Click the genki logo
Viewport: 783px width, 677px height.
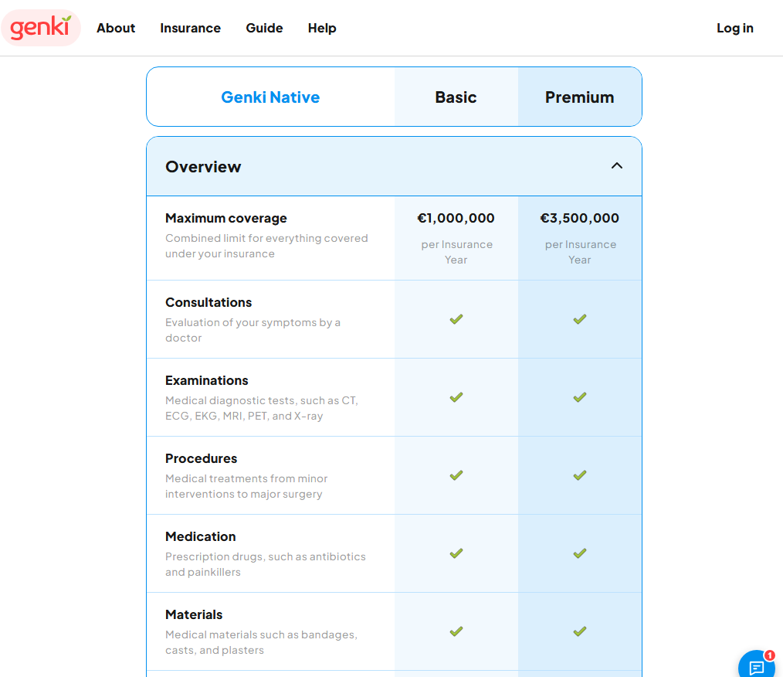[41, 28]
